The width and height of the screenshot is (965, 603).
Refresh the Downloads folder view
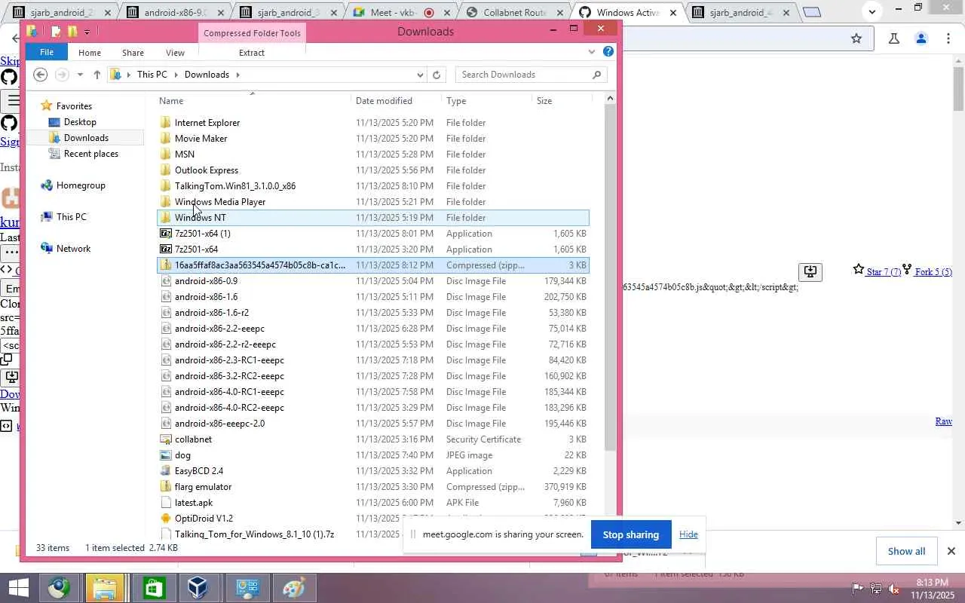coord(437,75)
